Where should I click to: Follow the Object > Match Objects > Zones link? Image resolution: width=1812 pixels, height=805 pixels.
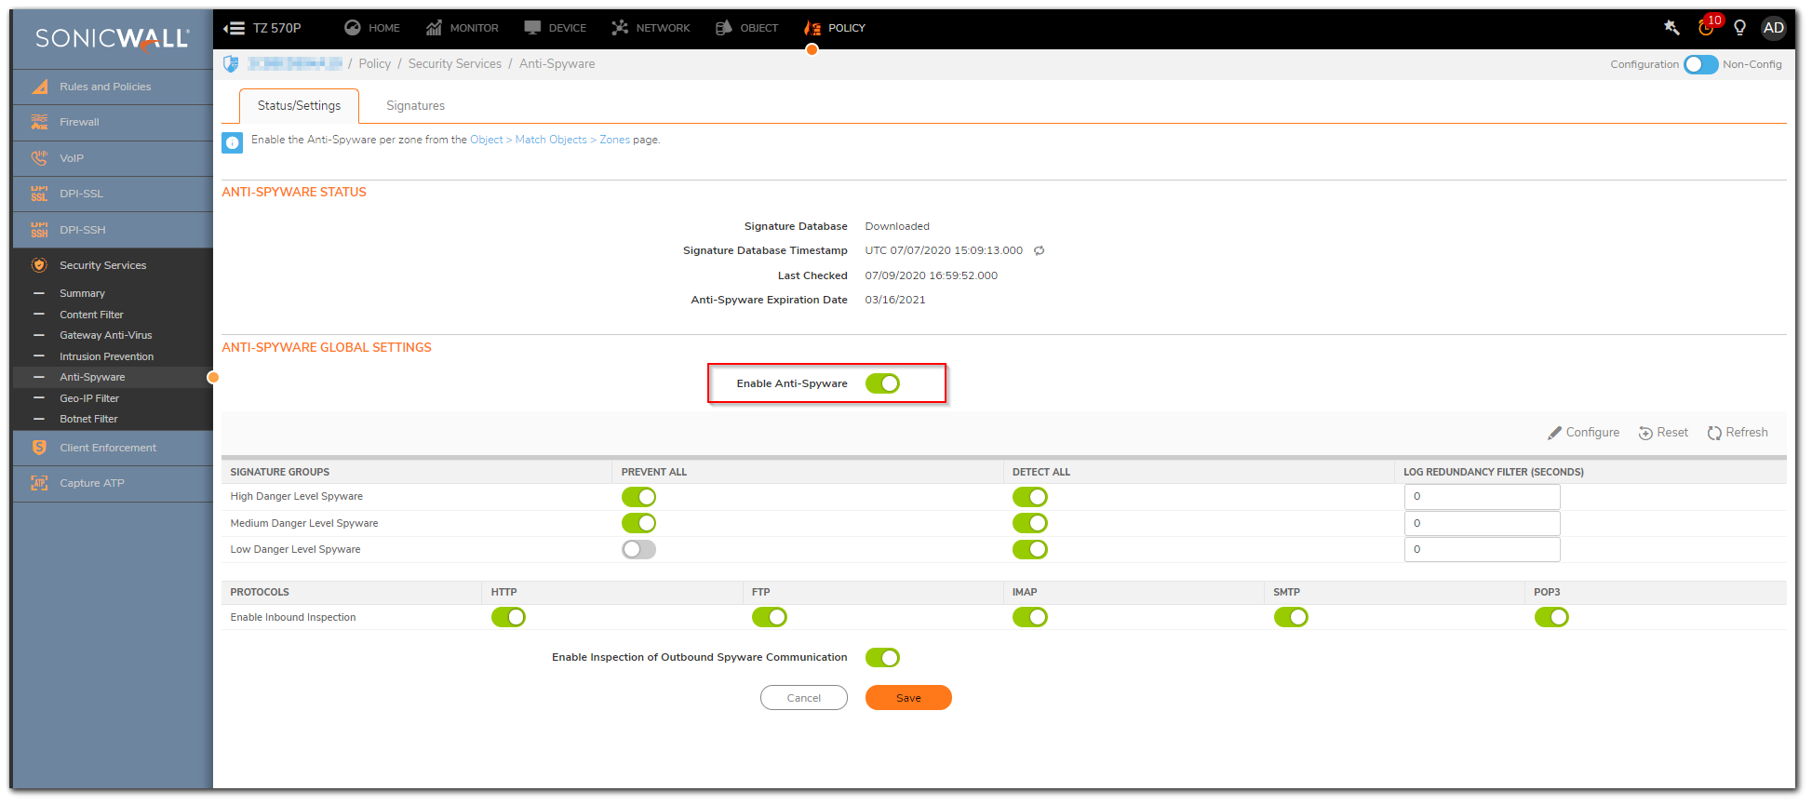(x=550, y=140)
